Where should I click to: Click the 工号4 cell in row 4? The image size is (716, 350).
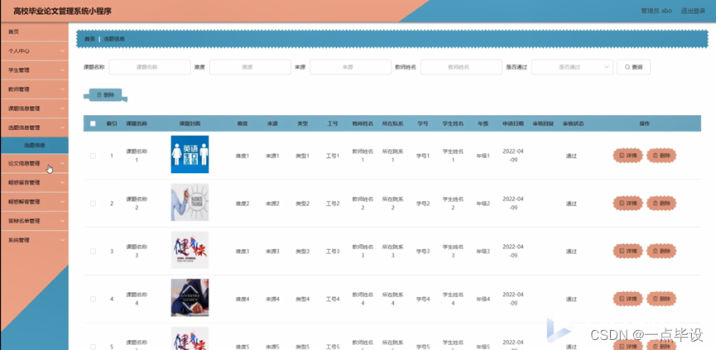click(333, 300)
